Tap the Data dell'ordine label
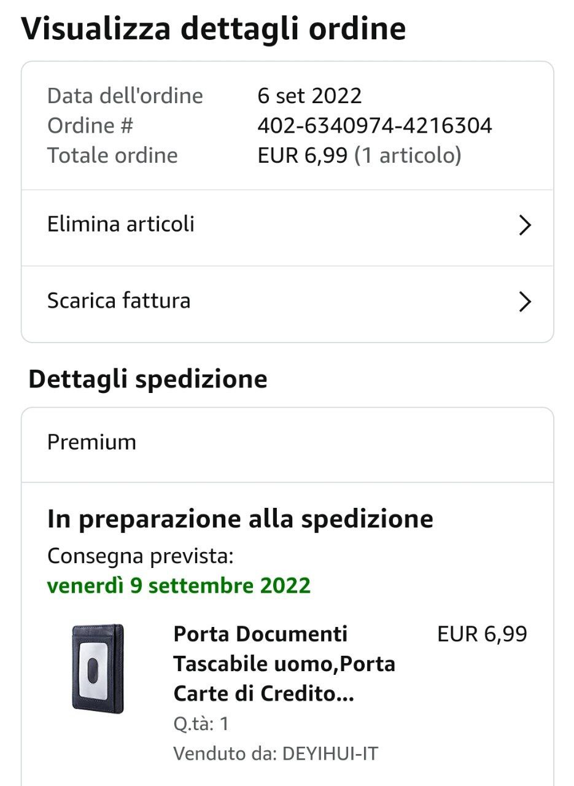574x786 pixels. (125, 96)
